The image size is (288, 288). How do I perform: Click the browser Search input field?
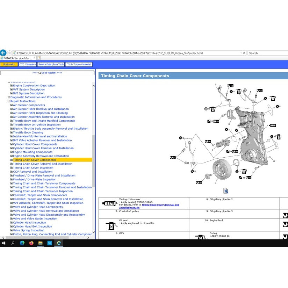[x=267, y=53]
